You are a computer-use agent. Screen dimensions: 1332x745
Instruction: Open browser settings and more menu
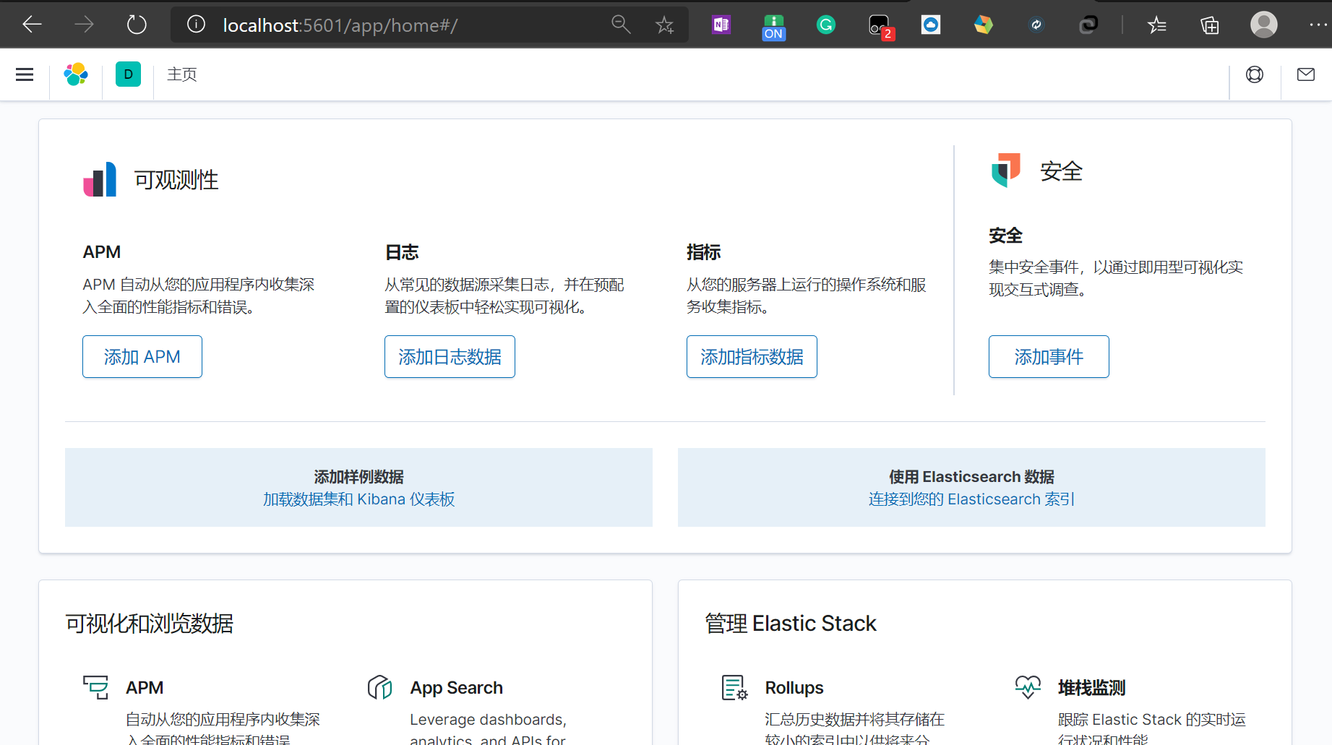1318,25
